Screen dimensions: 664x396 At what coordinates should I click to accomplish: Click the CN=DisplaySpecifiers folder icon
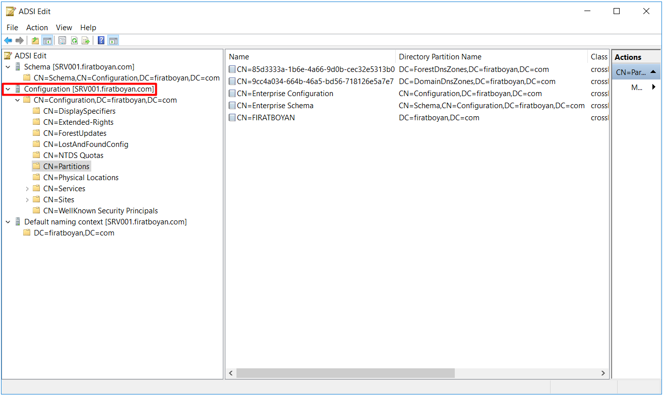click(36, 111)
